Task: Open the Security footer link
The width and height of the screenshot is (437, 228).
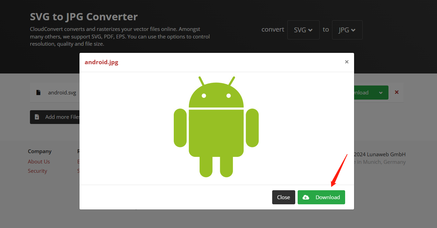Action: (x=38, y=171)
